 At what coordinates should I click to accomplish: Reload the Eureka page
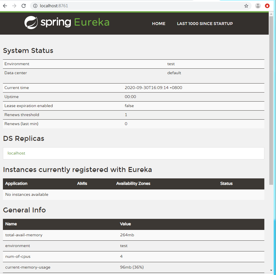[24, 6]
